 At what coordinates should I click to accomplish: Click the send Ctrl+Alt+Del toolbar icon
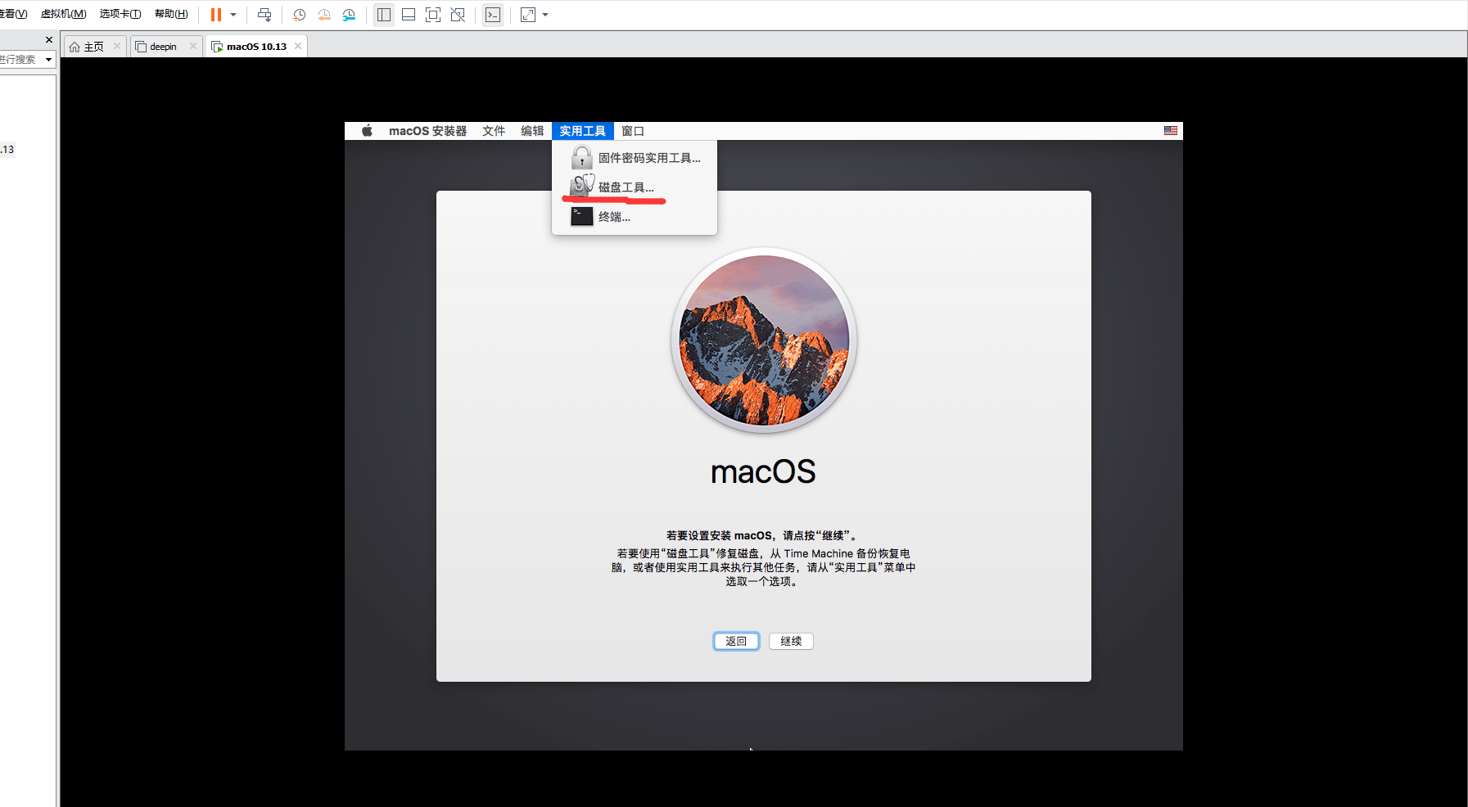click(264, 15)
